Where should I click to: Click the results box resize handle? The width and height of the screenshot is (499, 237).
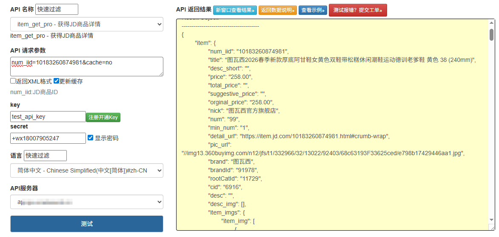coord(492,227)
